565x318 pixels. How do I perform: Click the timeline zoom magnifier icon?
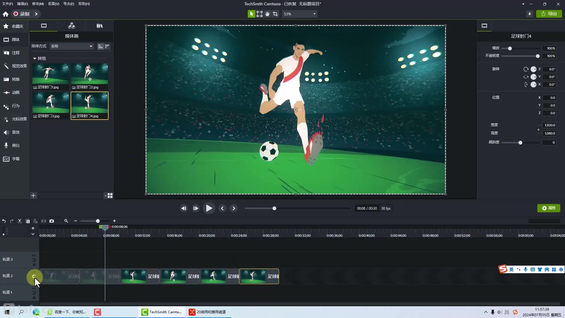coord(66,221)
